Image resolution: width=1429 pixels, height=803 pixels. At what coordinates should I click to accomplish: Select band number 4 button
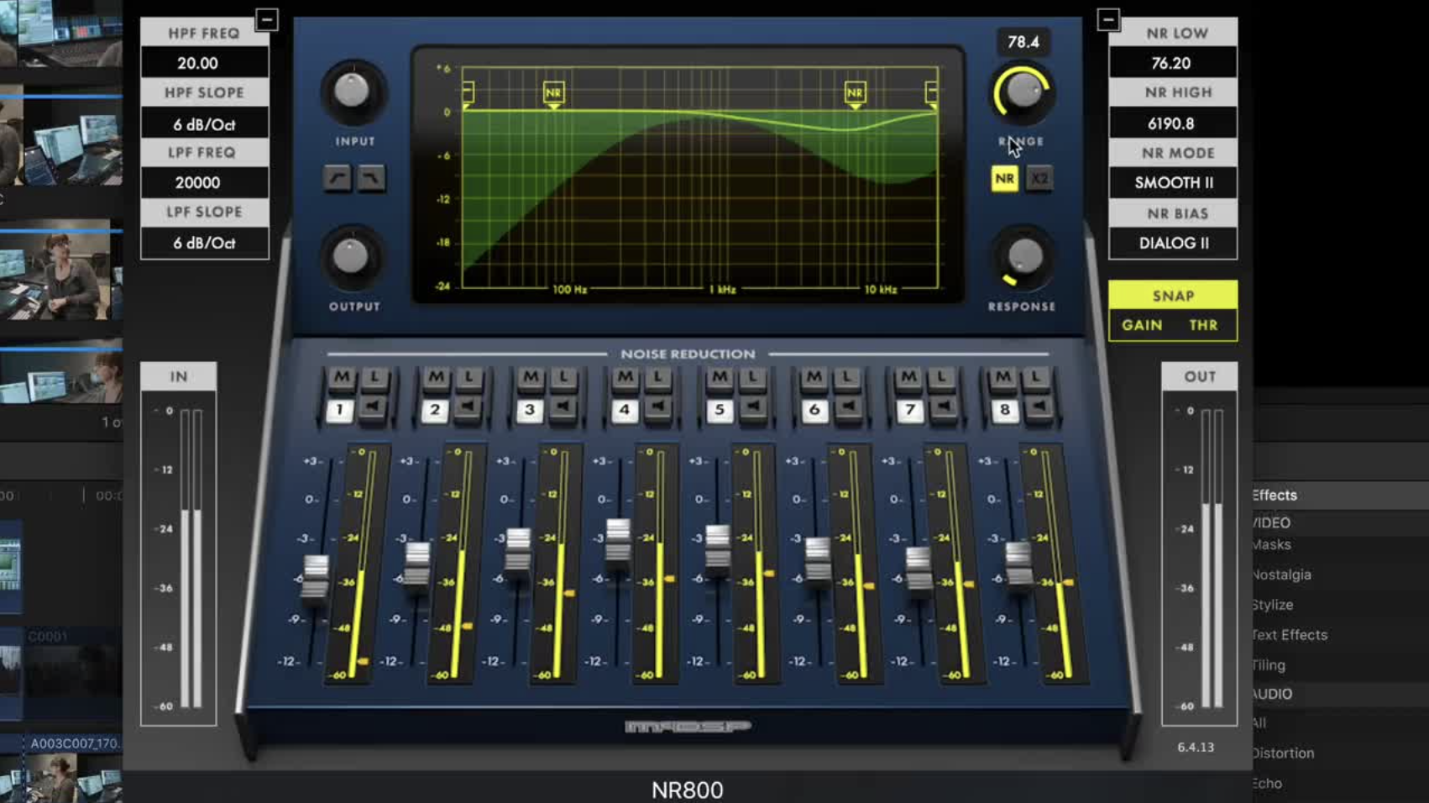coord(625,410)
